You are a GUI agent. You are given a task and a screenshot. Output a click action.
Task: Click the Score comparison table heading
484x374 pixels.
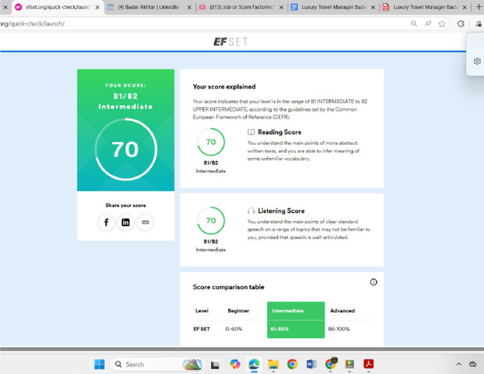click(228, 287)
